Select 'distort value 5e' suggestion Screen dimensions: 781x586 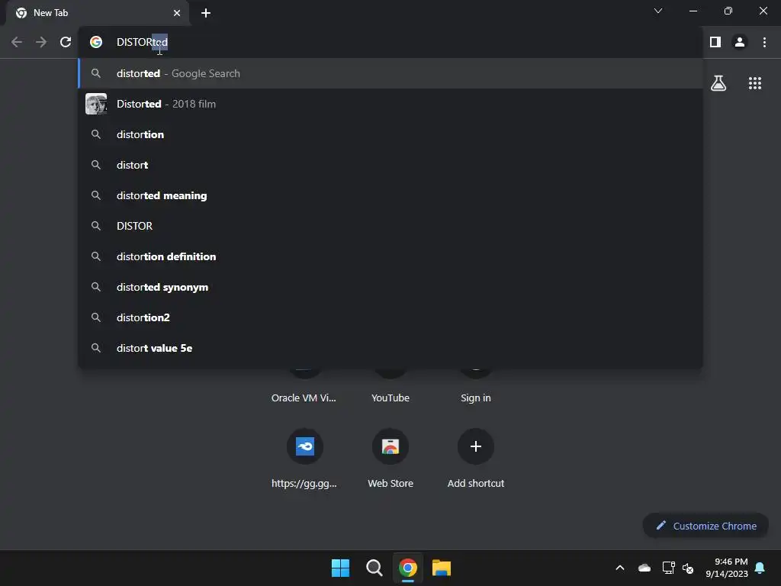pyautogui.click(x=390, y=348)
